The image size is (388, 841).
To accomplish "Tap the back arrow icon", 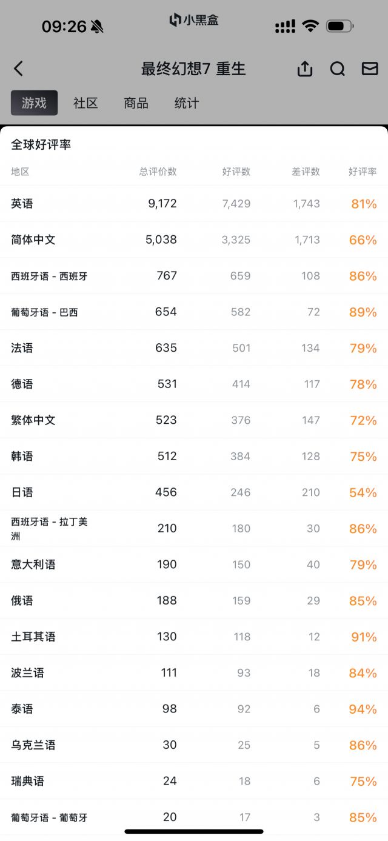I will [19, 69].
